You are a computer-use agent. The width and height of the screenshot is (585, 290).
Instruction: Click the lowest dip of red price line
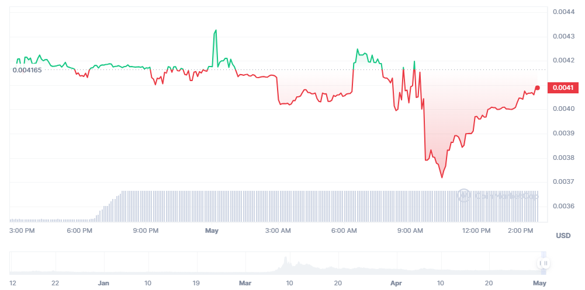[442, 177]
